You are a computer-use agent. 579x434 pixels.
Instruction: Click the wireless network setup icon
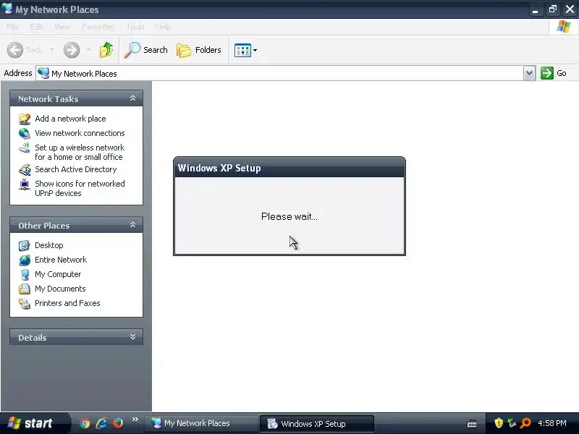click(25, 148)
